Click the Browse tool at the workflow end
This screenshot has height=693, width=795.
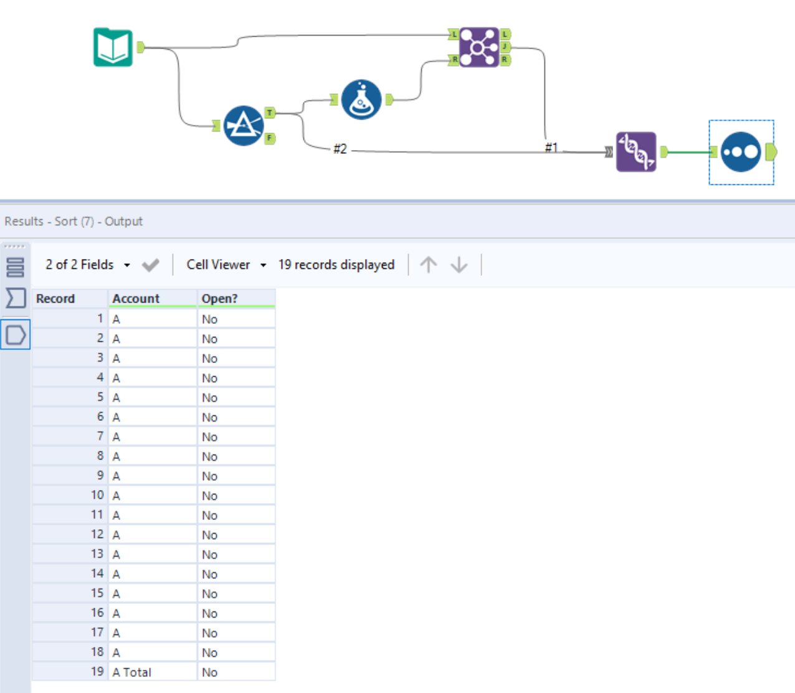click(x=740, y=151)
